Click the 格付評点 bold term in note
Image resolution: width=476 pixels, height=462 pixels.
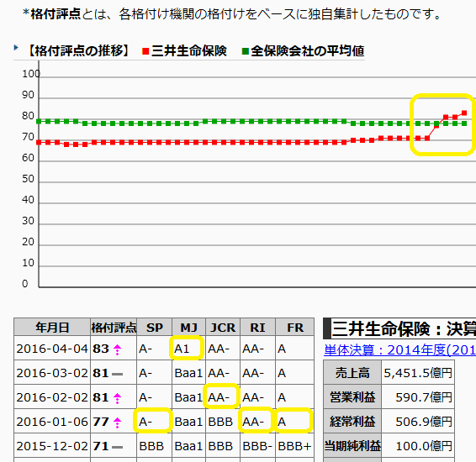point(56,14)
